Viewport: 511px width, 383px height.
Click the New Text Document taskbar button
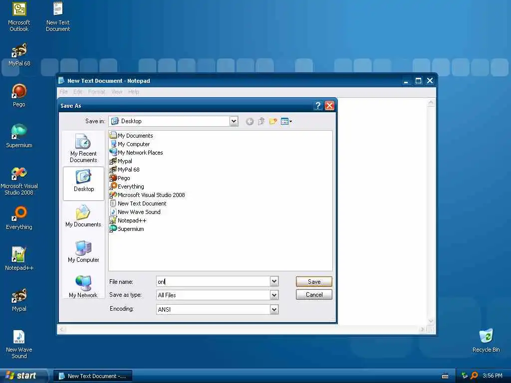92,376
